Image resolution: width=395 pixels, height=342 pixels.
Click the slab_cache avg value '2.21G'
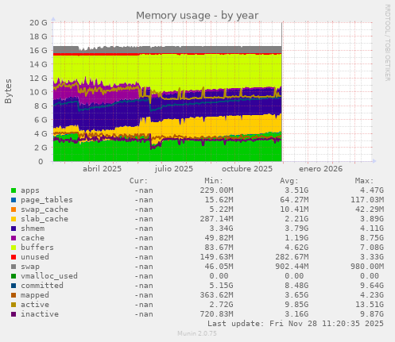click(296, 219)
